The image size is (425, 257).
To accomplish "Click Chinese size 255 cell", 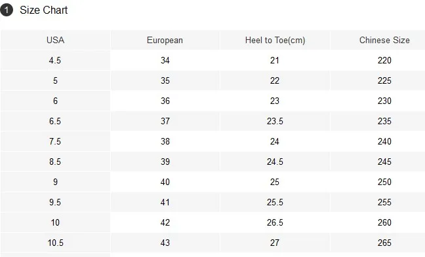I will [x=384, y=202].
